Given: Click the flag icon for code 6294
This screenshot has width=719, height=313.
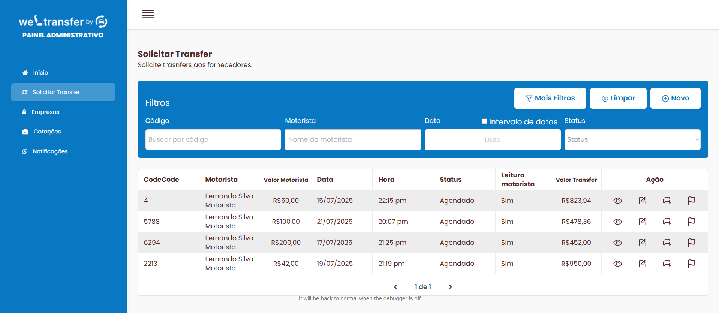Looking at the screenshot, I should click(691, 243).
